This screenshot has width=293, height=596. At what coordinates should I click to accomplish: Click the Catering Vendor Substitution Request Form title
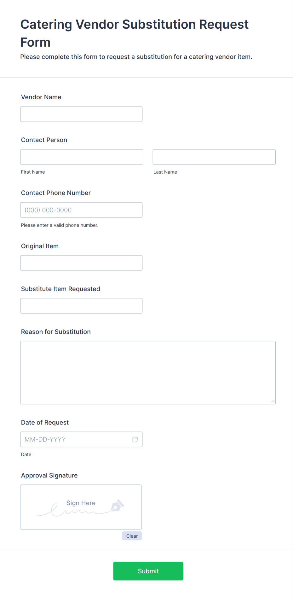coord(134,33)
